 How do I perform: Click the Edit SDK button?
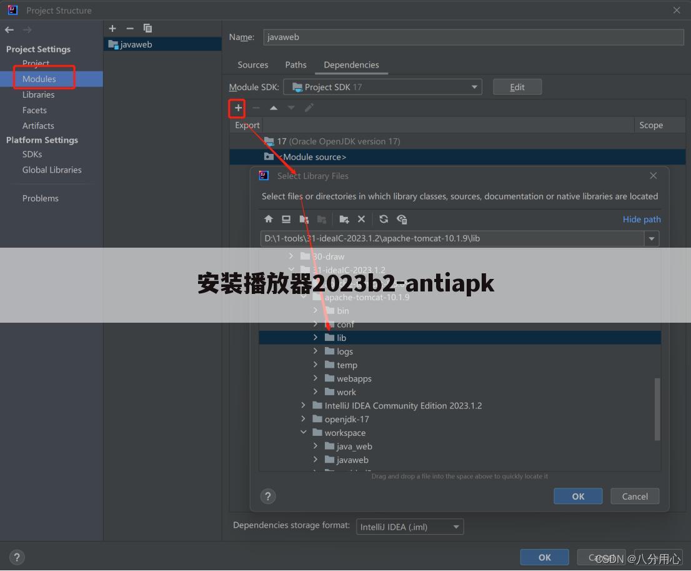point(517,87)
